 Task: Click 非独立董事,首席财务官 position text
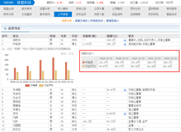(x=142, y=90)
